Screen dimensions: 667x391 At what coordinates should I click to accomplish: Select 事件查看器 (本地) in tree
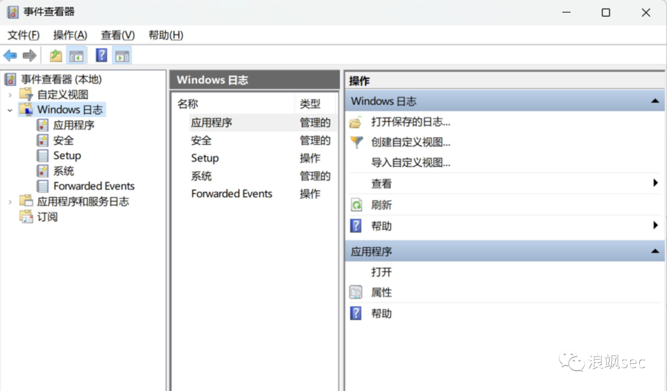[62, 79]
